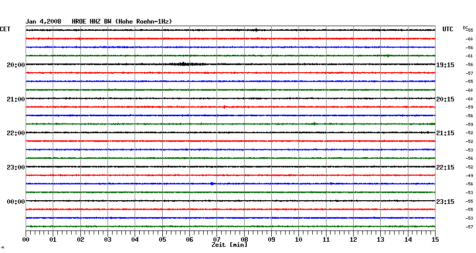Screen dimensions: 476x253
Task: Select the 21:00 CET time label
Action: click(x=16, y=99)
